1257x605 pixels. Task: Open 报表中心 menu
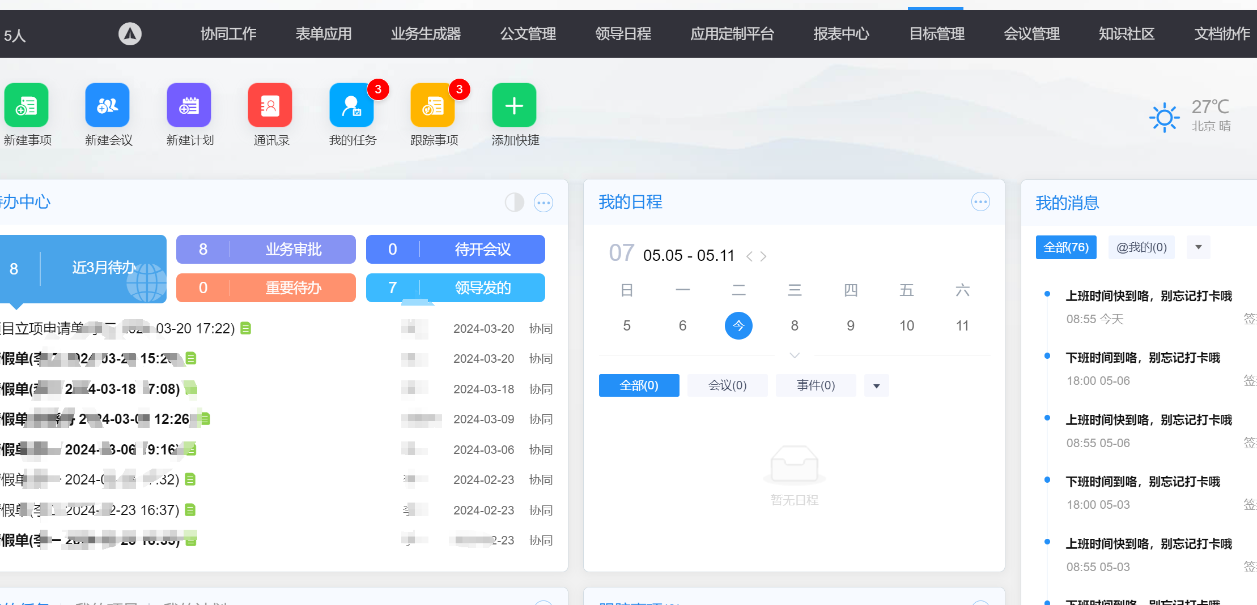[x=841, y=34]
